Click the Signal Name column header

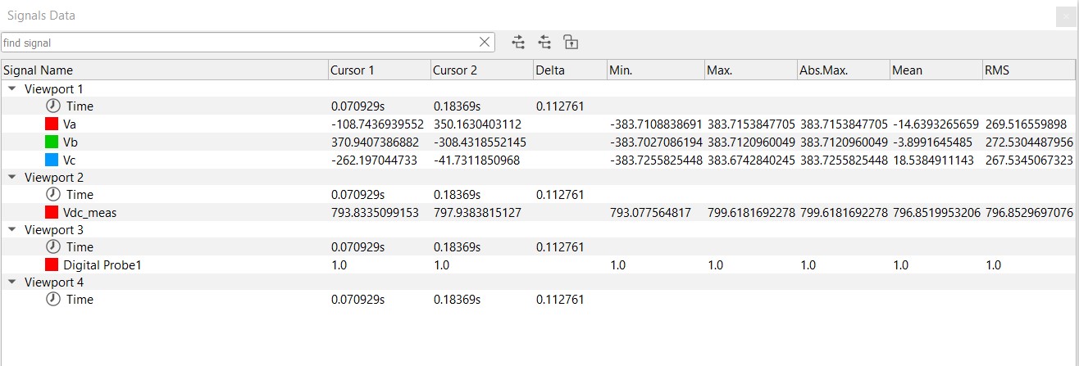click(x=164, y=70)
